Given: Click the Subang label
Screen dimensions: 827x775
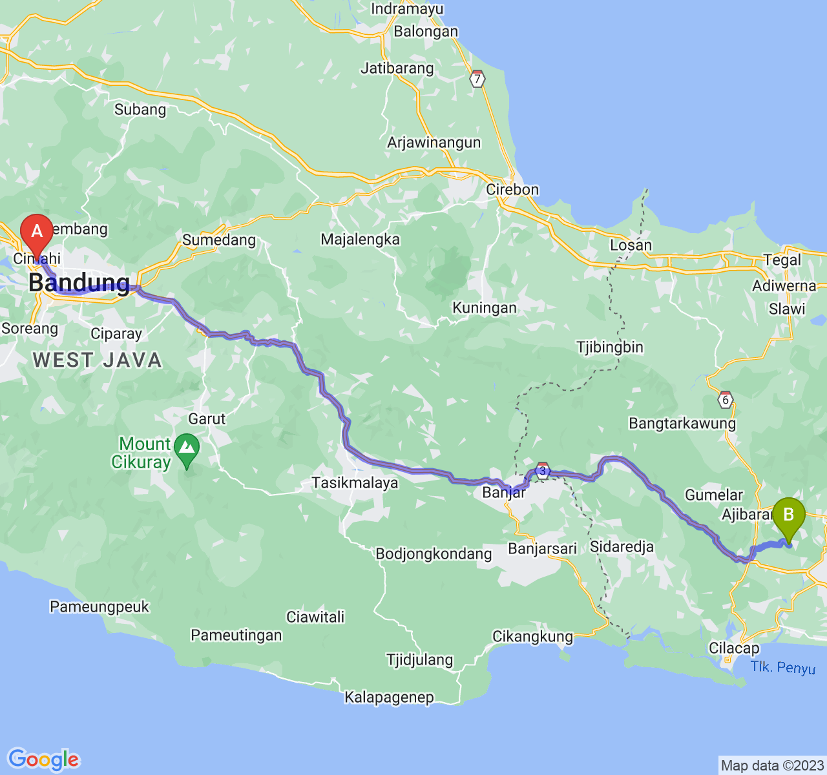Looking at the screenshot, I should click(x=140, y=110).
